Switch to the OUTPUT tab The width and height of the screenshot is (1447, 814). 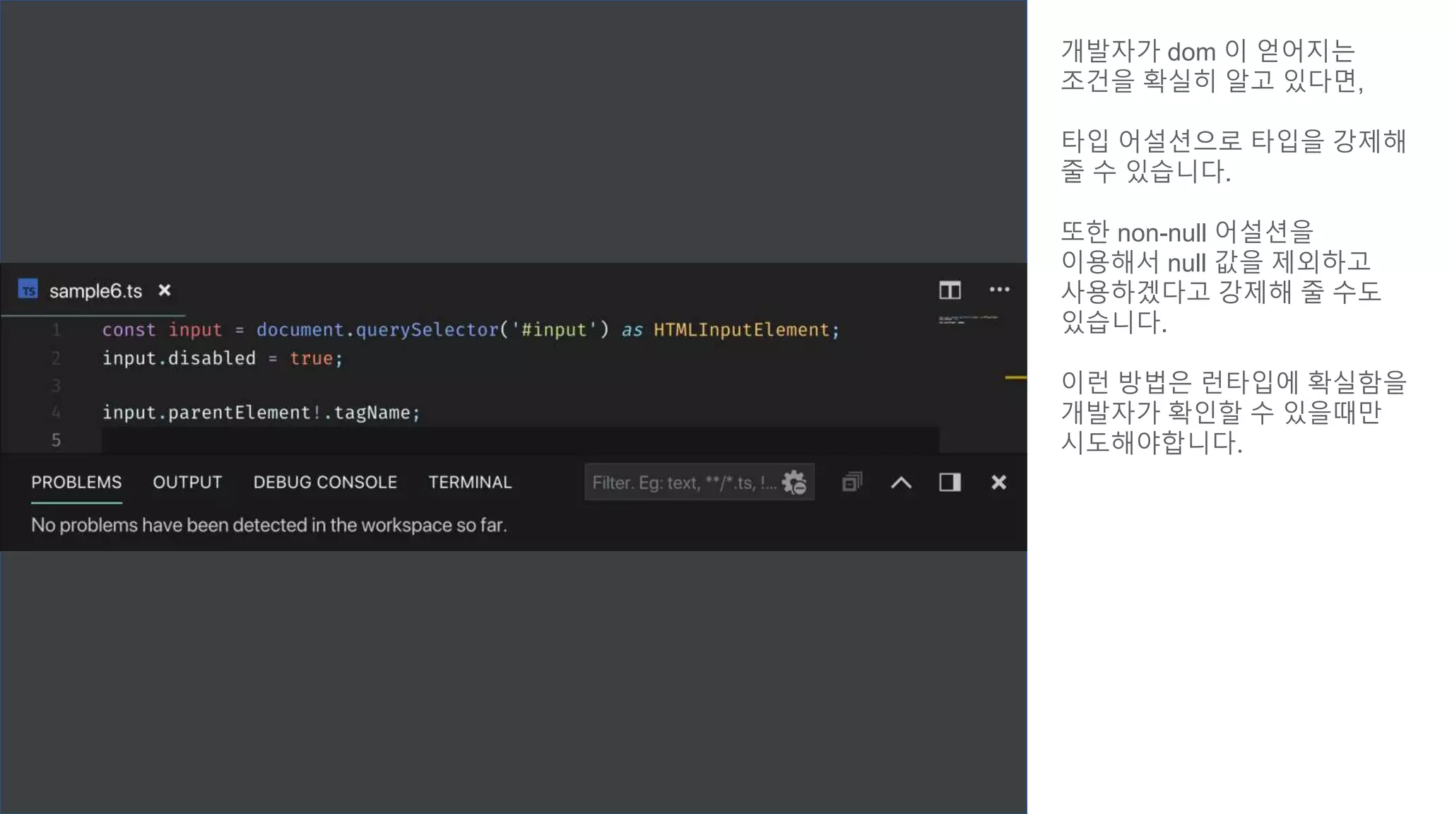(187, 482)
